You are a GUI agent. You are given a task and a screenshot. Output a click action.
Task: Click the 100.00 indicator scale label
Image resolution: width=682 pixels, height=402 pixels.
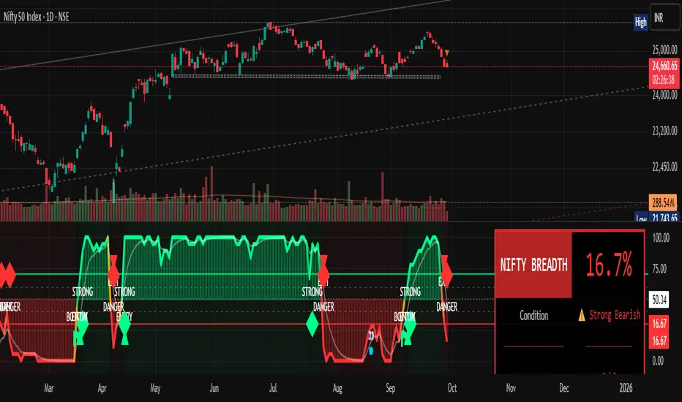[661, 238]
